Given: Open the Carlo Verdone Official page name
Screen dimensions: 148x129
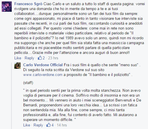Looking at the screenshot, I should (43, 65).
